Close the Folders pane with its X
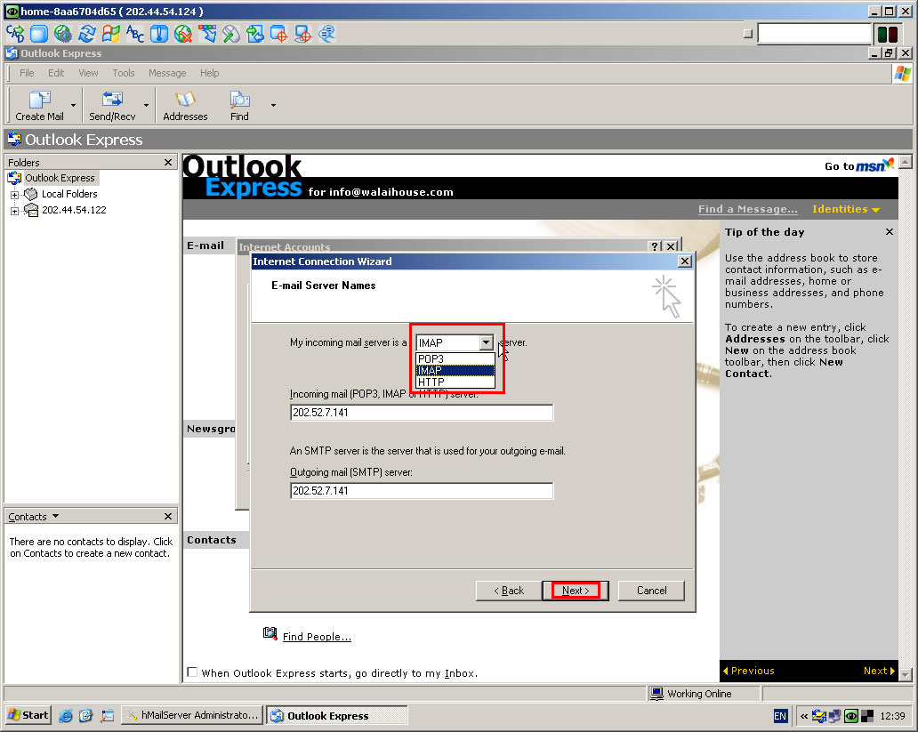The width and height of the screenshot is (918, 732). (168, 162)
